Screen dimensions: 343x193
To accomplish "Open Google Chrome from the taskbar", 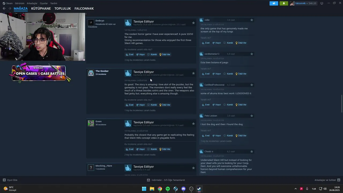I will click(160, 189).
